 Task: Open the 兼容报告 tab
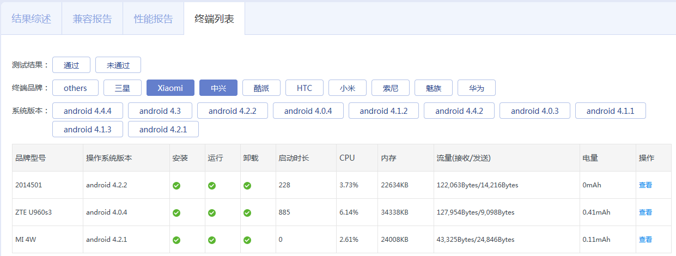(x=93, y=19)
